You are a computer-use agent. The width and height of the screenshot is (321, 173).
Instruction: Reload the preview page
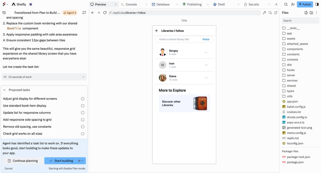click(x=105, y=13)
